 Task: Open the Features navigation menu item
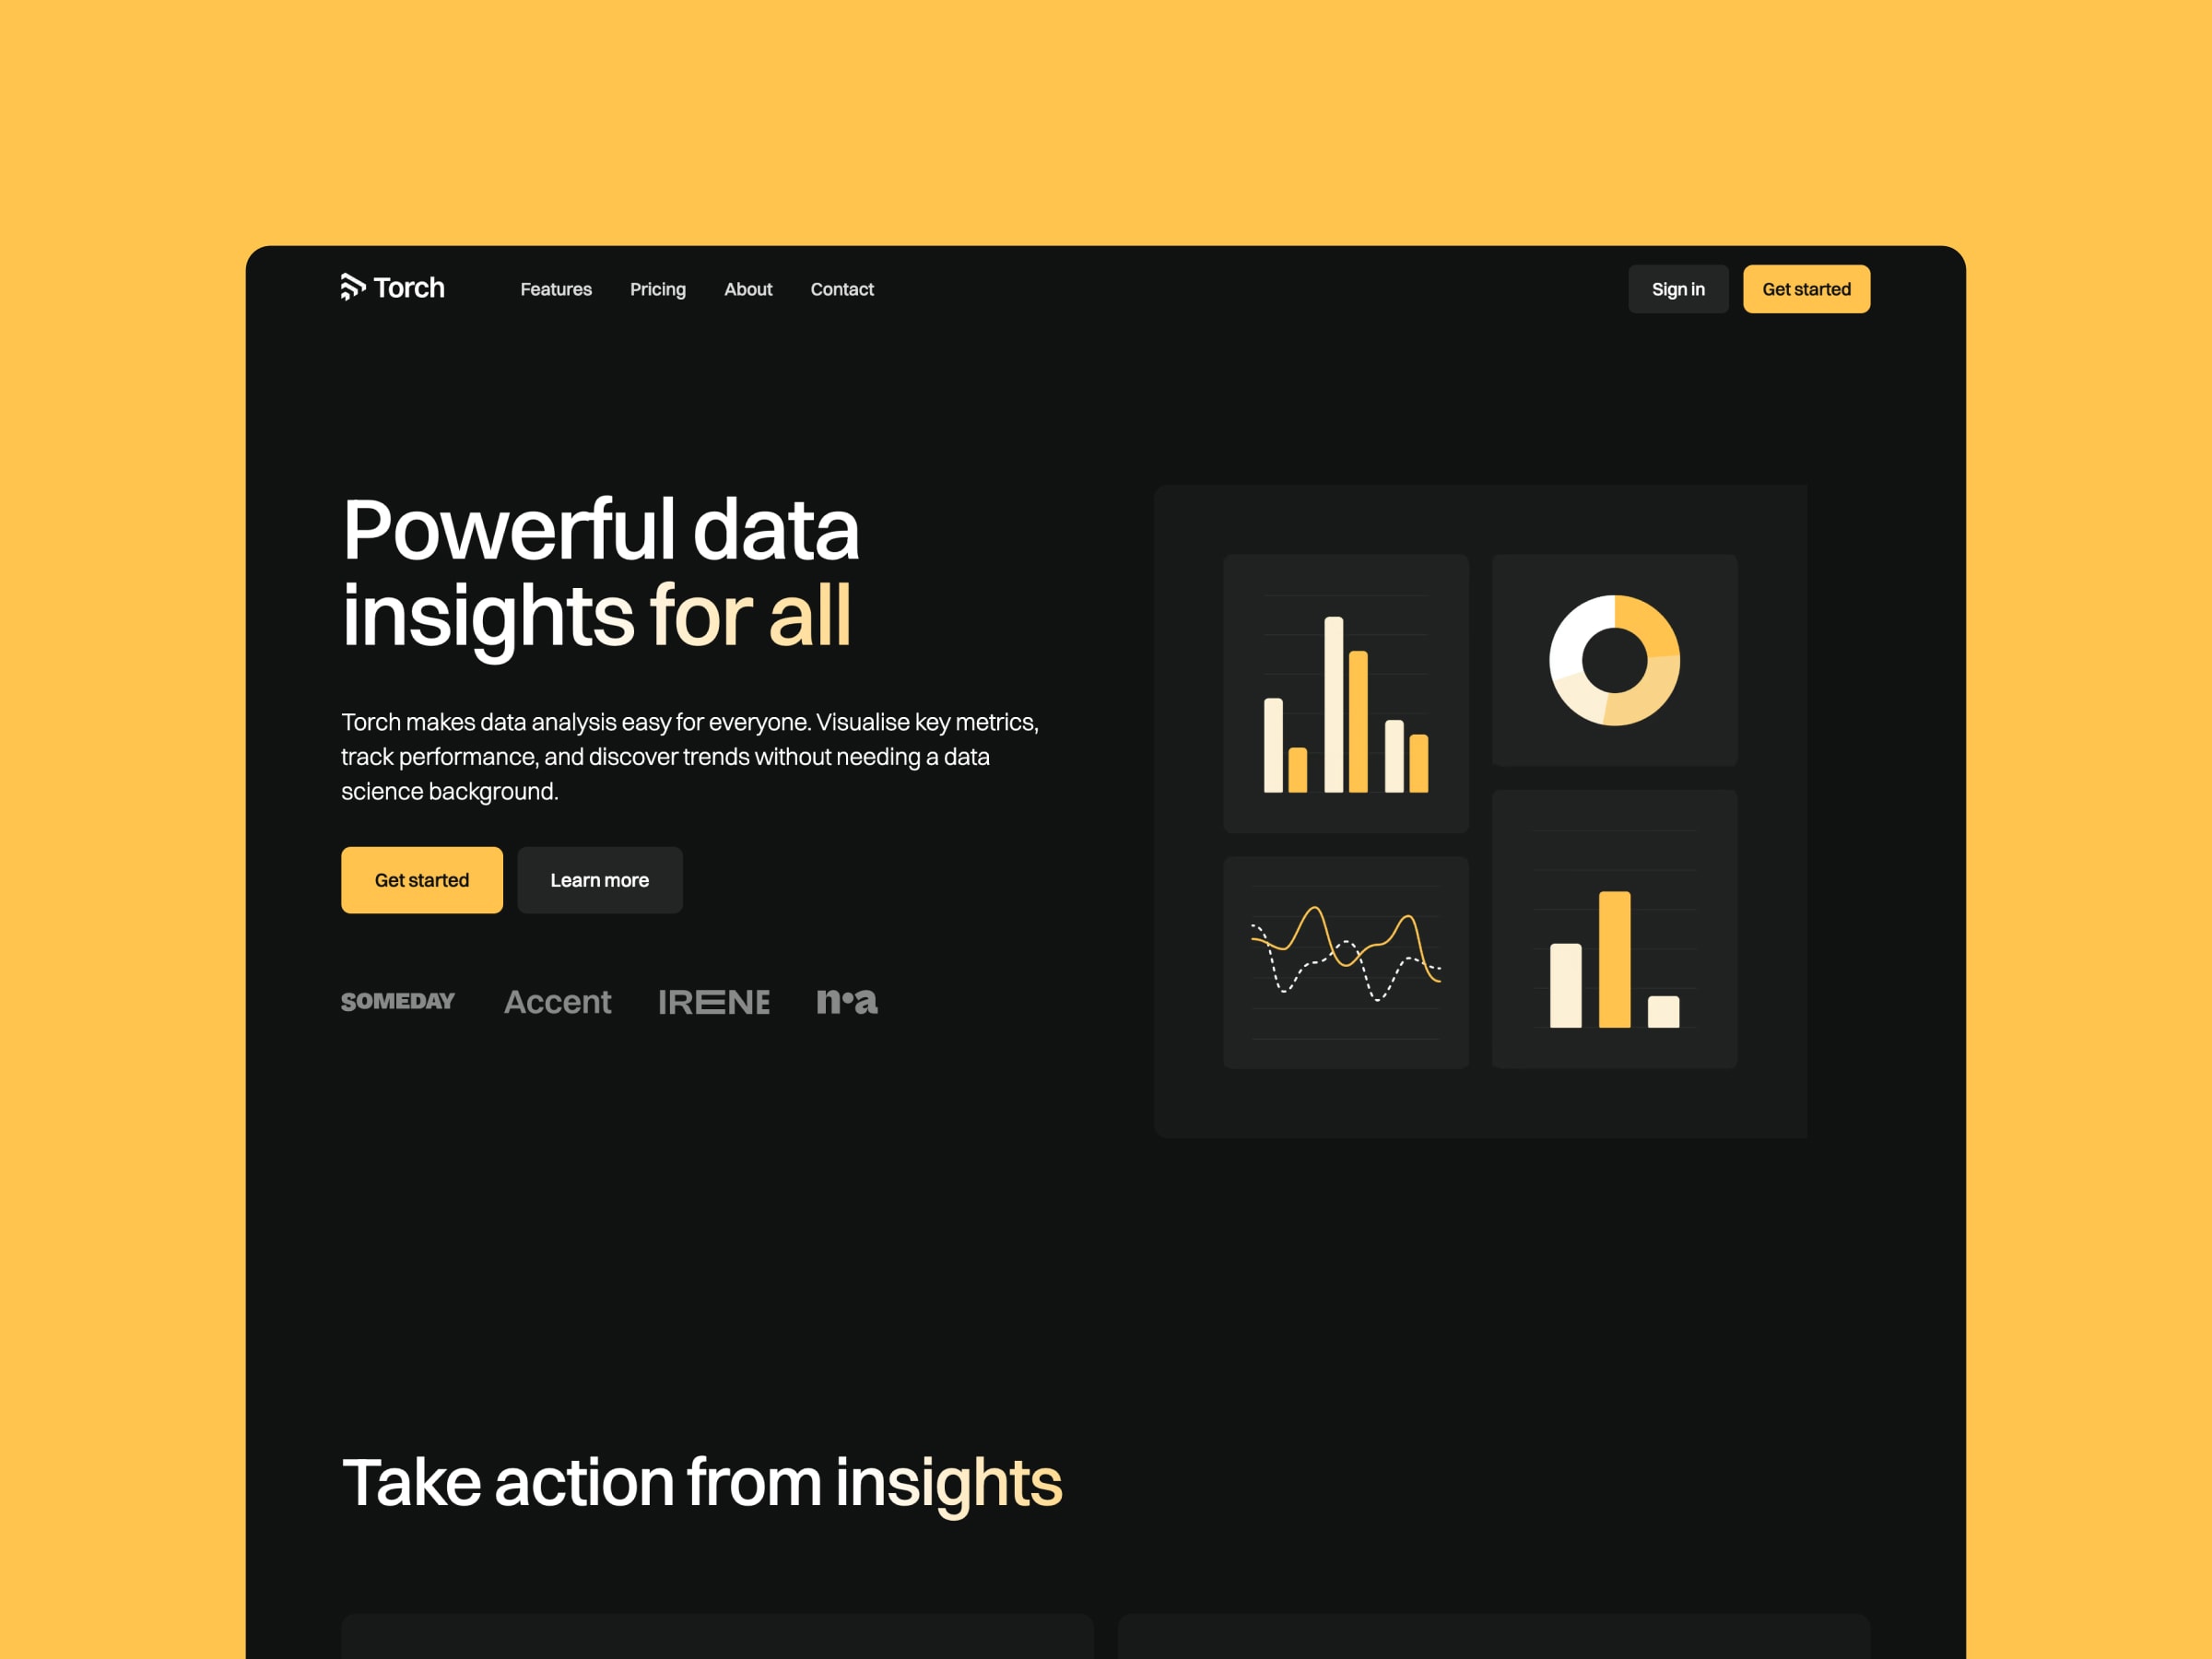(x=554, y=289)
